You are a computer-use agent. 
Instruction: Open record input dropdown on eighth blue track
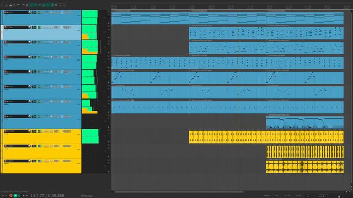pos(67,116)
